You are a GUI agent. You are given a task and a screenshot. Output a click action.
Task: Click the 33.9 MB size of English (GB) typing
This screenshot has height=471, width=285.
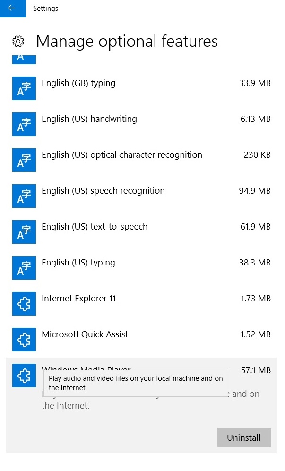255,83
